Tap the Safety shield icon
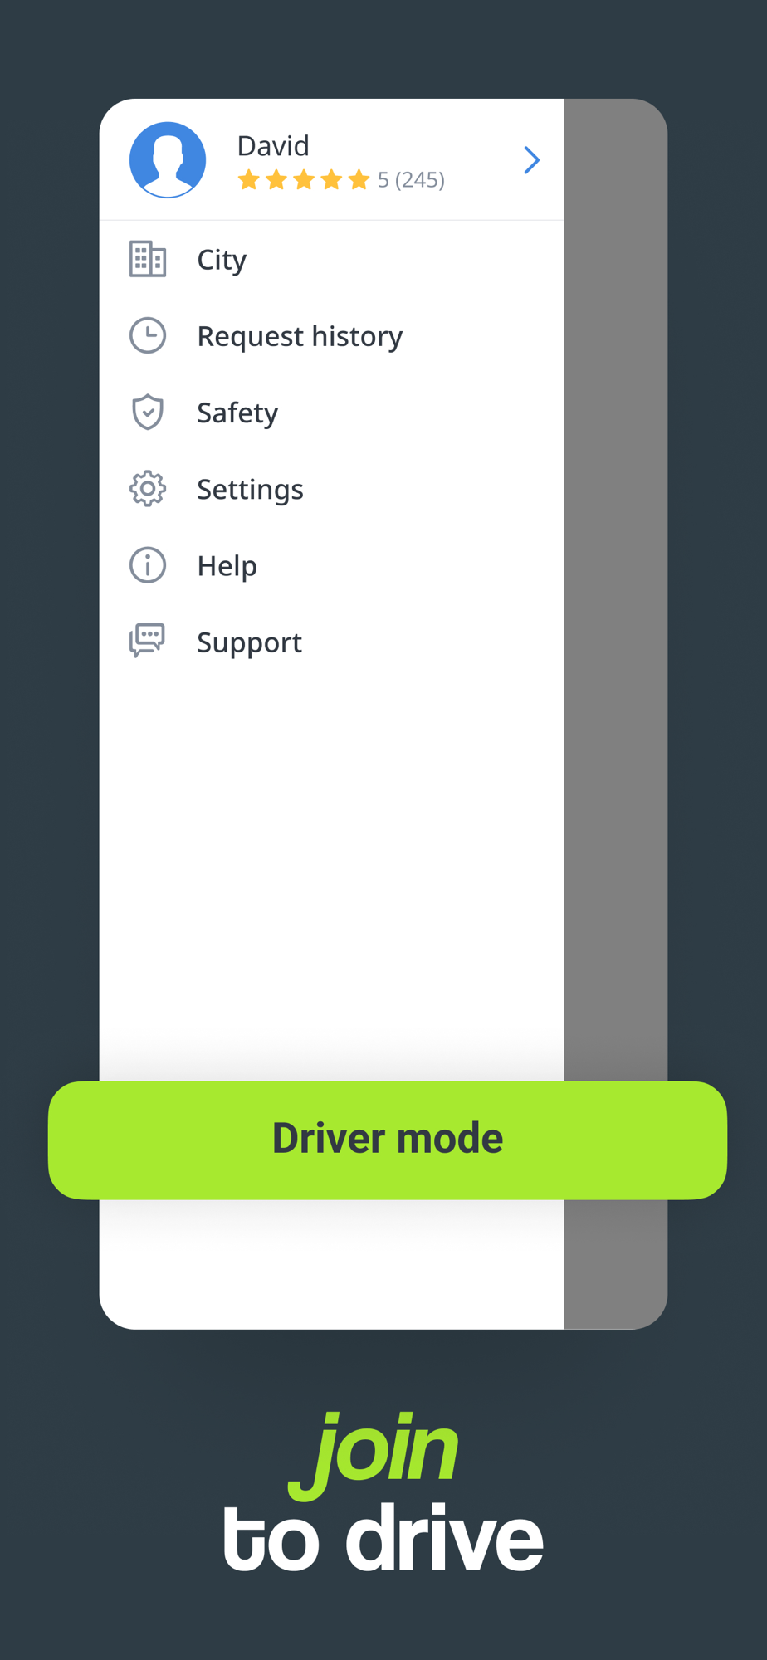Image resolution: width=767 pixels, height=1660 pixels. [148, 412]
